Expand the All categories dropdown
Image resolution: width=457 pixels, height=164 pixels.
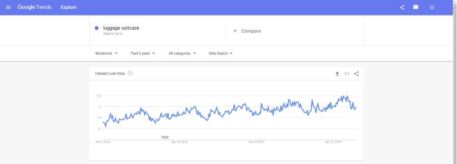[182, 53]
